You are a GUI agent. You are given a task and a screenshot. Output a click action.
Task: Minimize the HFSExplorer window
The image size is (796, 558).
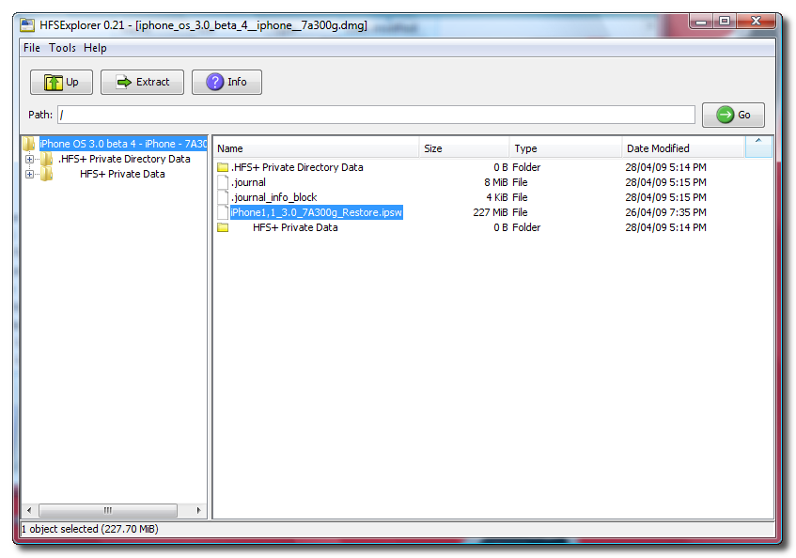click(701, 22)
